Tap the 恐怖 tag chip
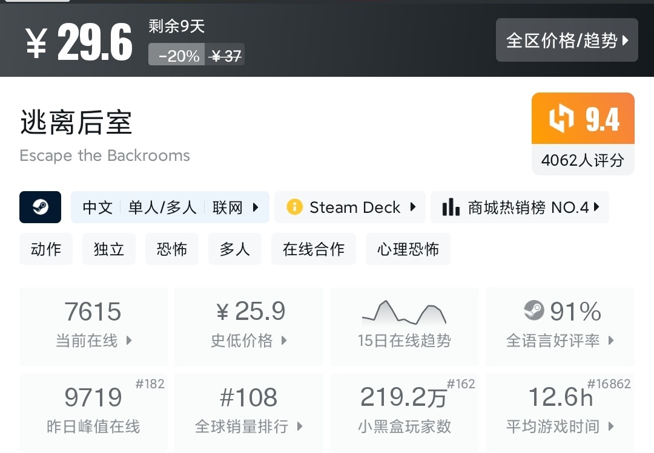 coord(172,249)
